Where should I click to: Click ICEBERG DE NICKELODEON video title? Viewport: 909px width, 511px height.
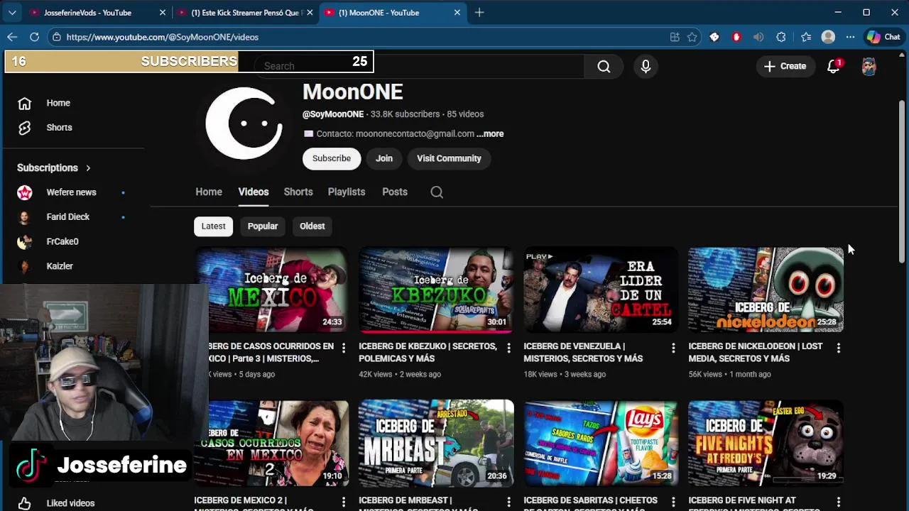pyautogui.click(x=755, y=352)
